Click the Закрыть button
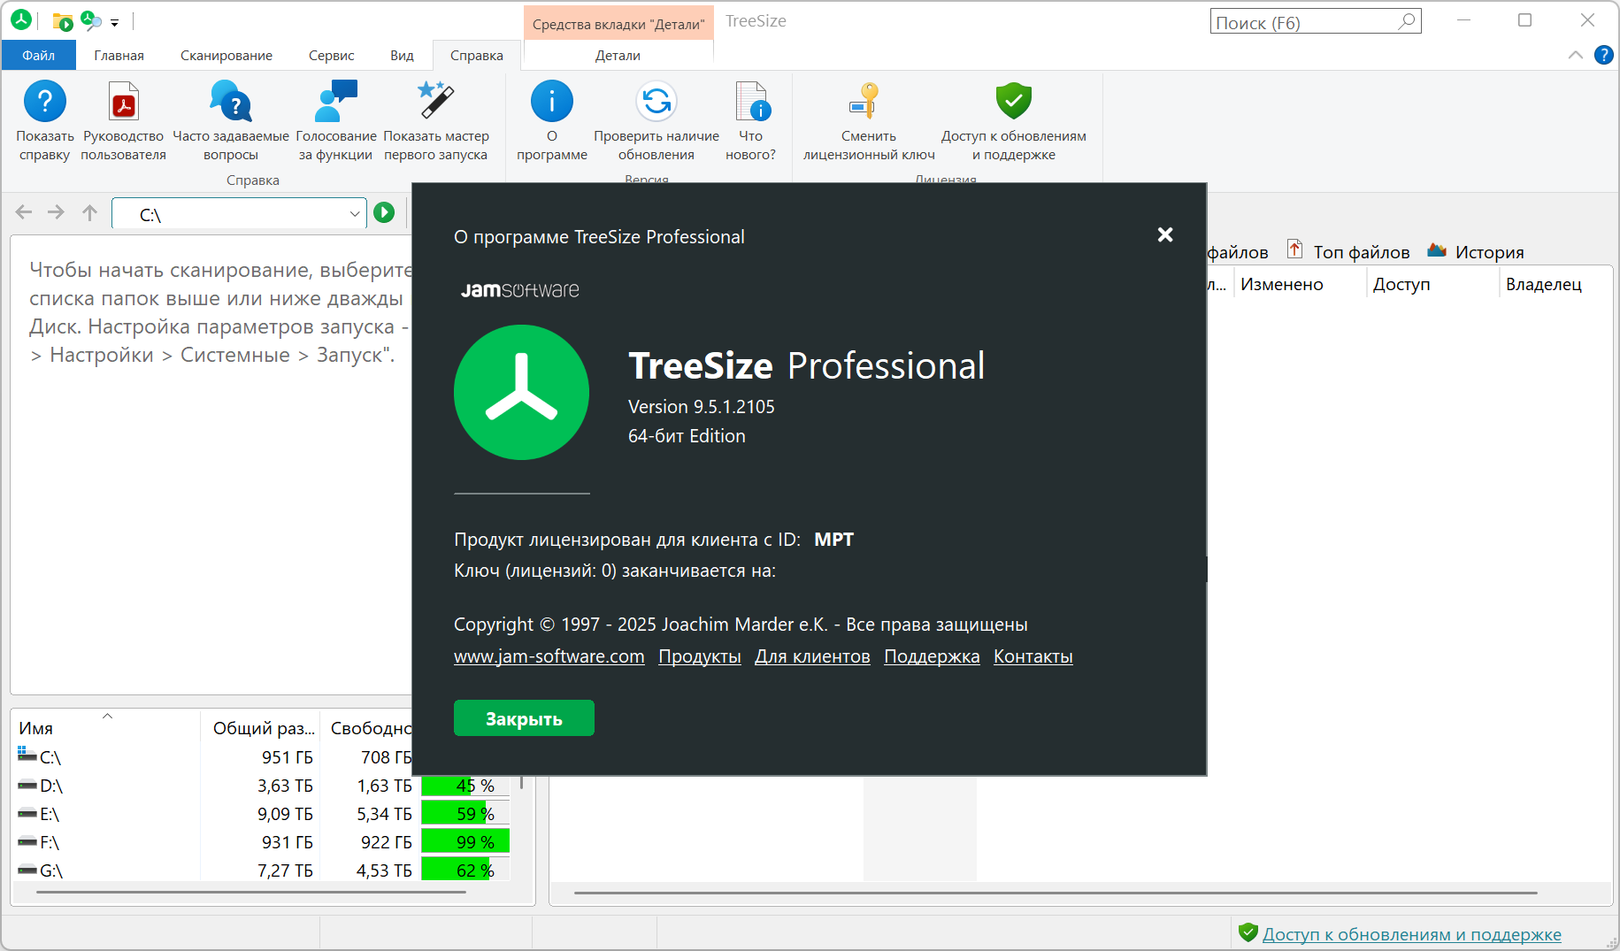Viewport: 1620px width, 951px height. (524, 718)
